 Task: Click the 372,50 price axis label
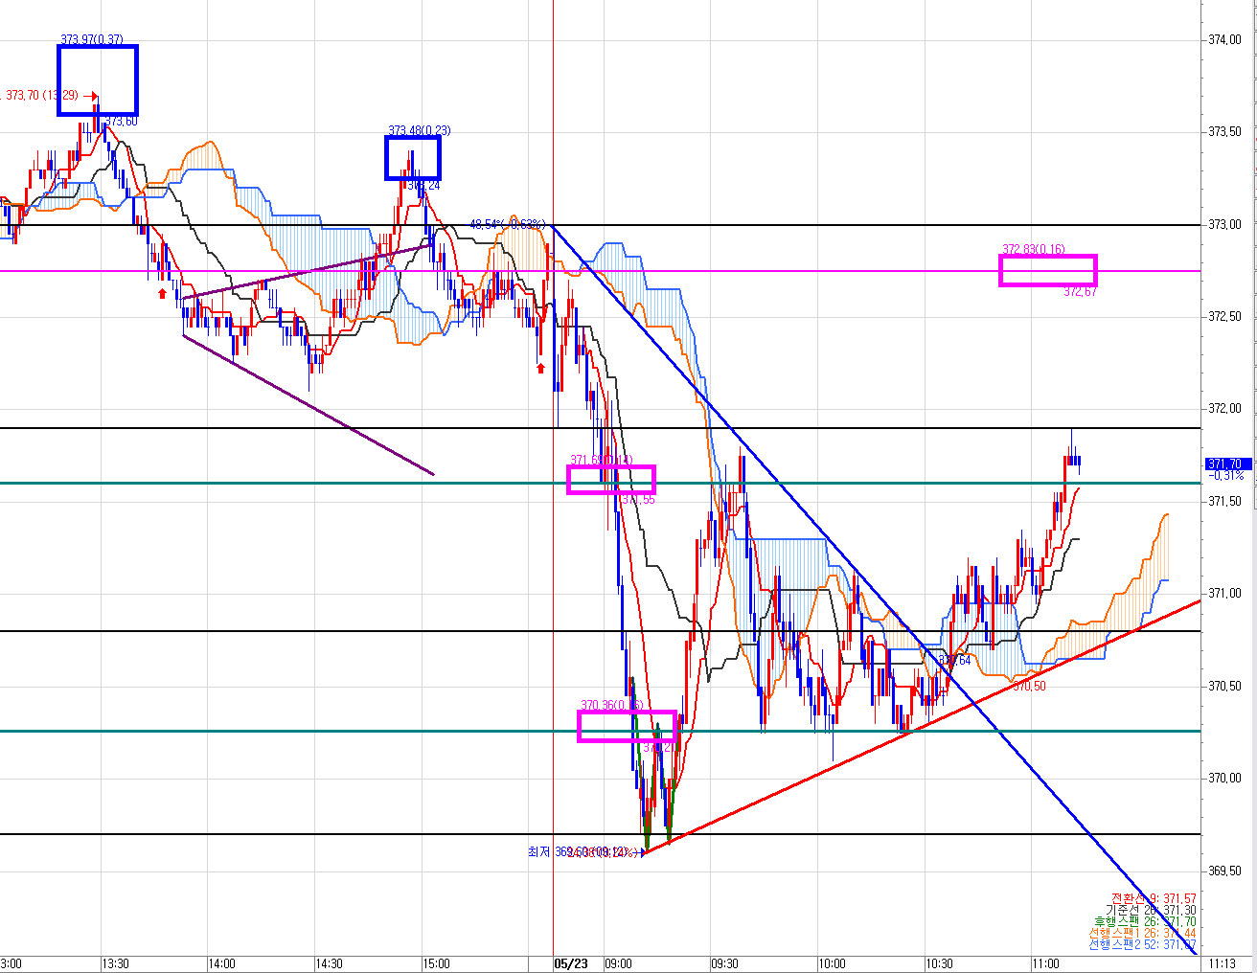click(x=1226, y=316)
